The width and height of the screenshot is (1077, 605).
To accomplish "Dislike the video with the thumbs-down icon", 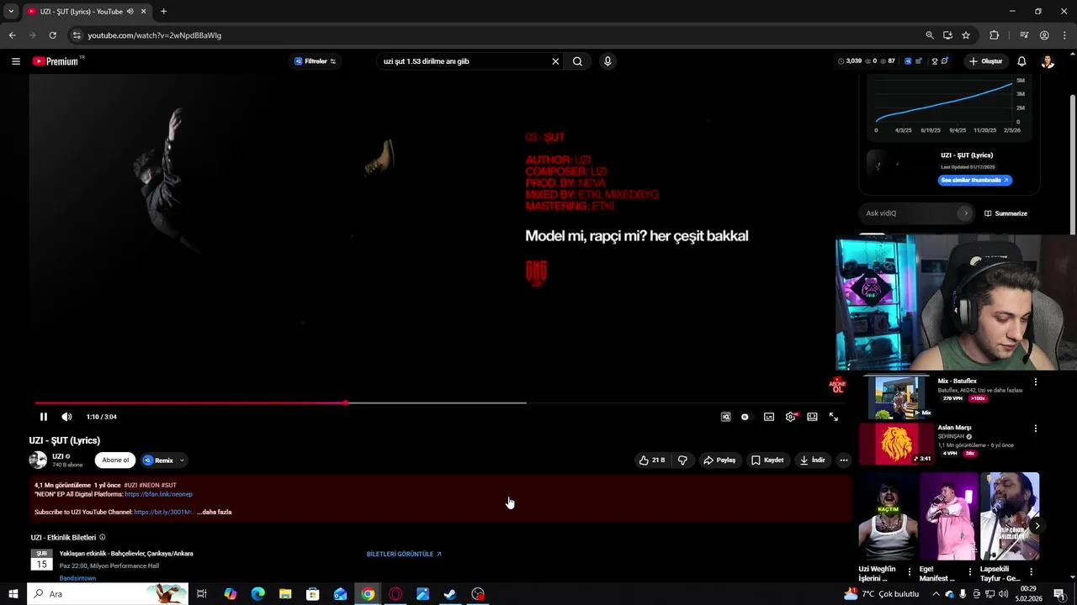I will click(x=682, y=460).
